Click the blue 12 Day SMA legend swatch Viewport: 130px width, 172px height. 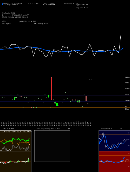click(x=3, y=4)
